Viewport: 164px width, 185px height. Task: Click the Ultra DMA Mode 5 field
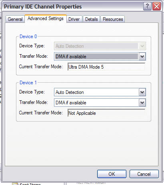[106, 67]
